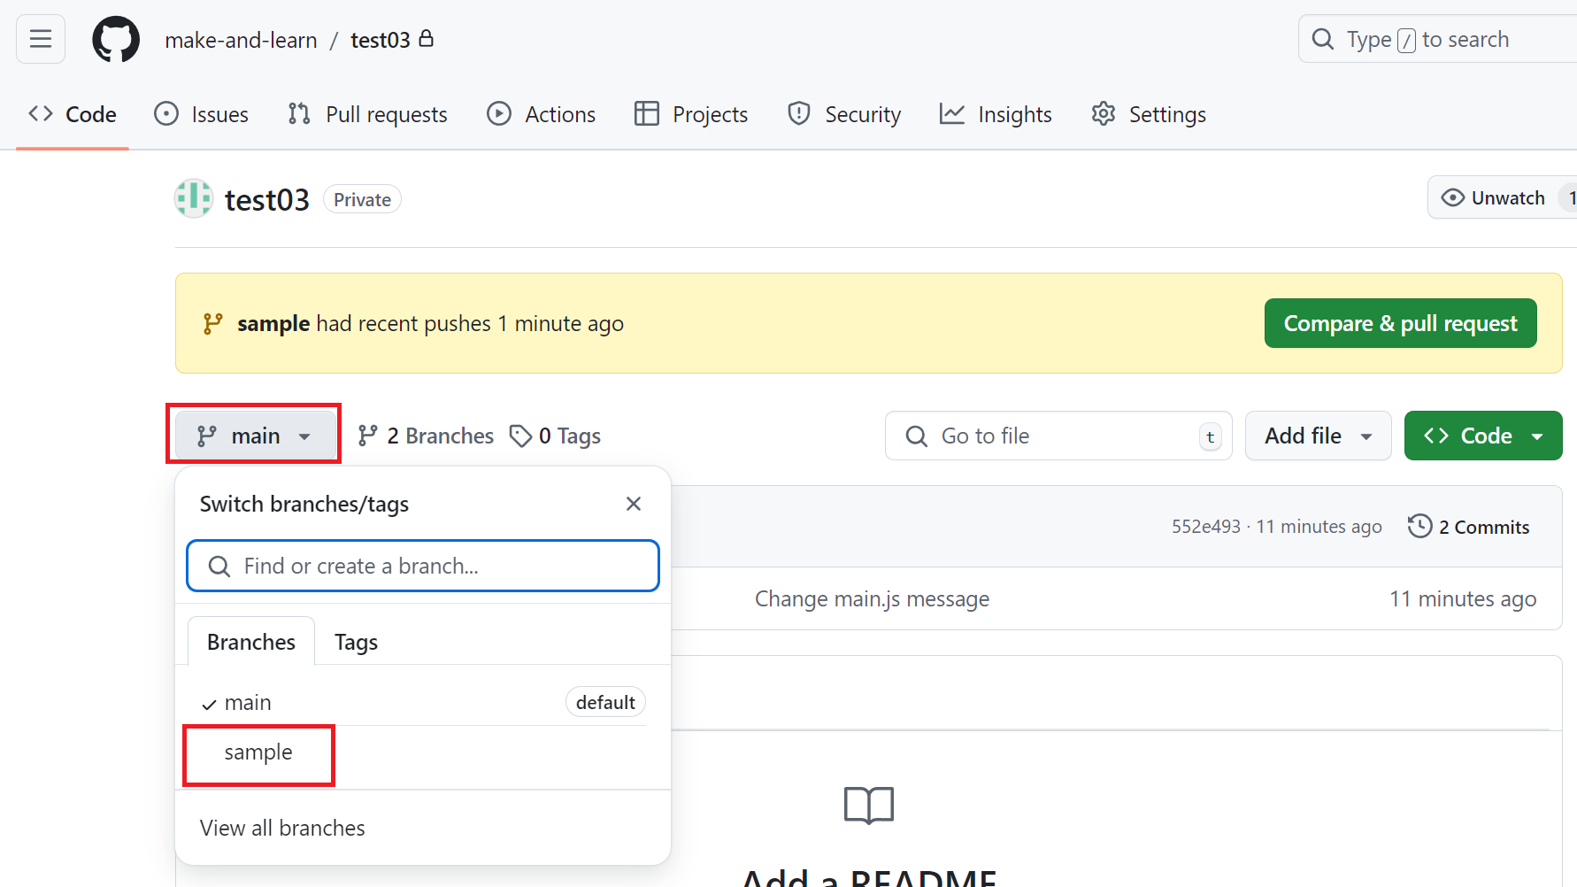The image size is (1577, 887).
Task: Open the Insights tab
Action: pos(996,114)
